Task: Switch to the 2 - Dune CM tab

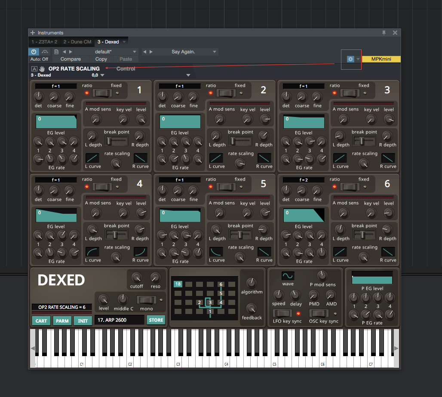Action: 77,42
